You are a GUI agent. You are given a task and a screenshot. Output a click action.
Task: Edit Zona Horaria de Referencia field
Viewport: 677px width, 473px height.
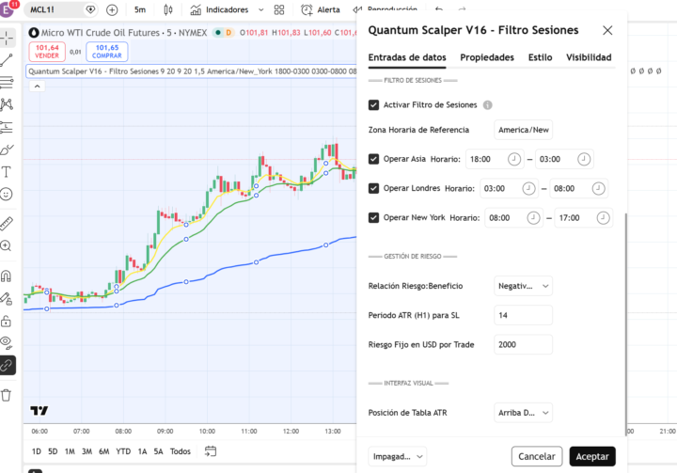pos(523,130)
